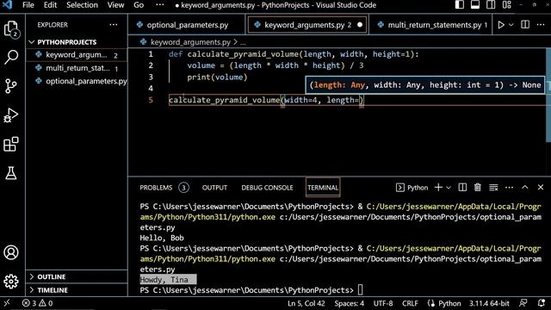551x310 pixels.
Task: Split the editor to the right
Action: click(x=525, y=25)
